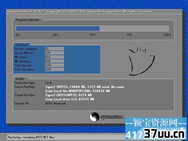Click the 0% progress scale label
Viewport: 188px width, 141px height.
click(17, 35)
